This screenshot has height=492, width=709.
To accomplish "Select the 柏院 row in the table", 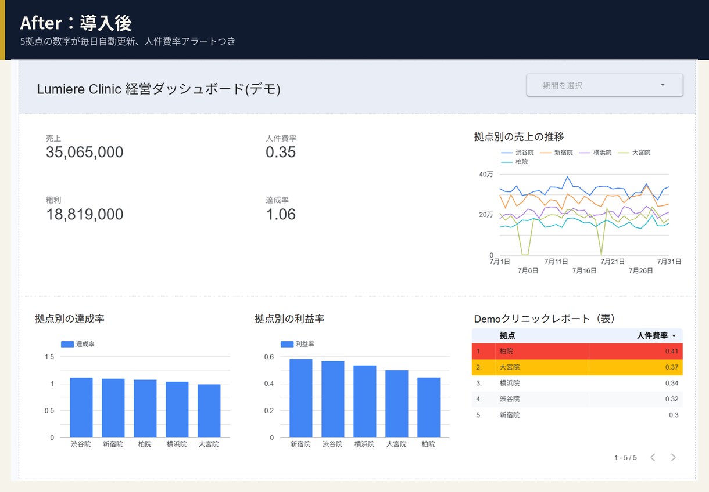I will [x=577, y=351].
